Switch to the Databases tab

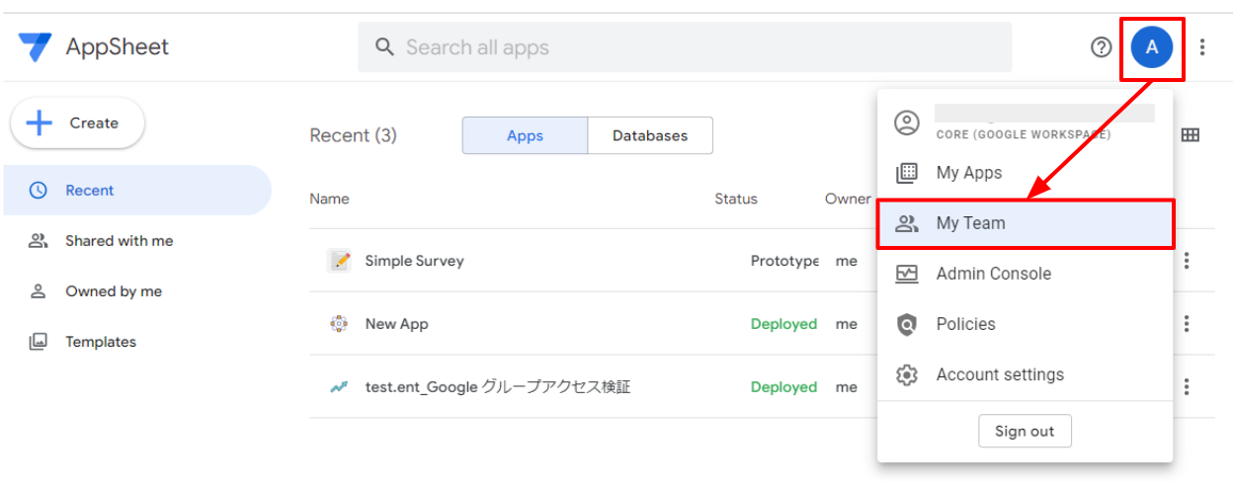point(650,135)
